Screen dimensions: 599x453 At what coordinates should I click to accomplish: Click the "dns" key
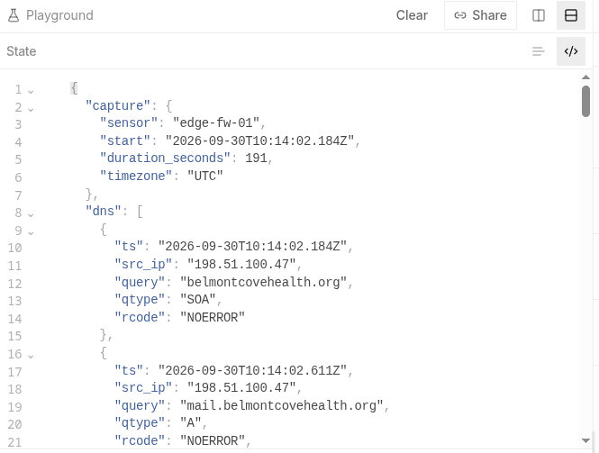(104, 212)
